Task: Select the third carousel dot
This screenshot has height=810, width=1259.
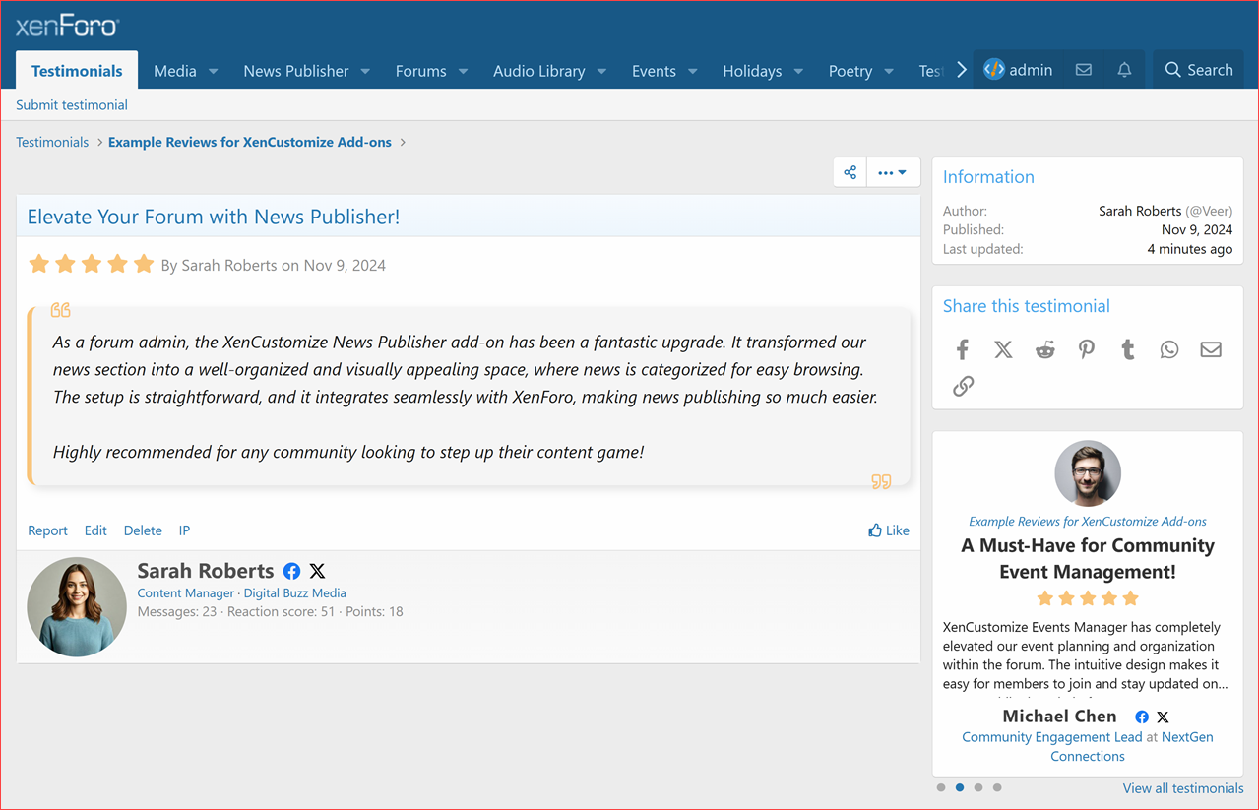Action: click(978, 787)
